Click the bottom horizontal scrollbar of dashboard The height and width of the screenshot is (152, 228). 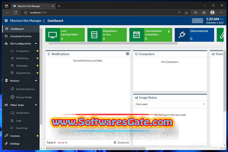[x=96, y=149]
